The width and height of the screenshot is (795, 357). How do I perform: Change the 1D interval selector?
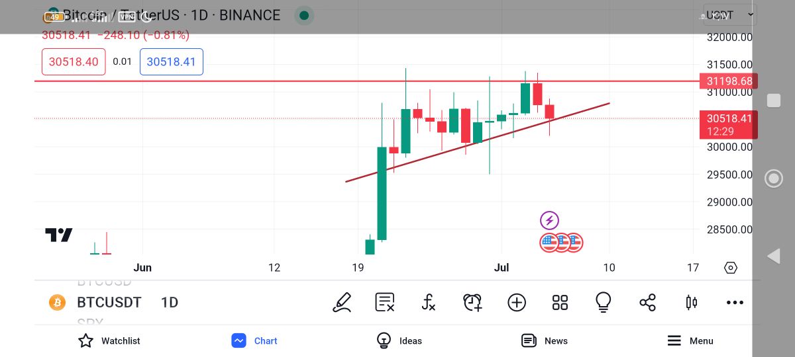[170, 303]
